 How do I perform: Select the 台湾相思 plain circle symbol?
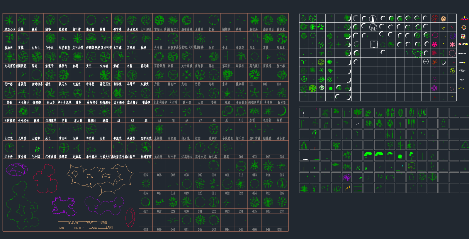click(37, 75)
